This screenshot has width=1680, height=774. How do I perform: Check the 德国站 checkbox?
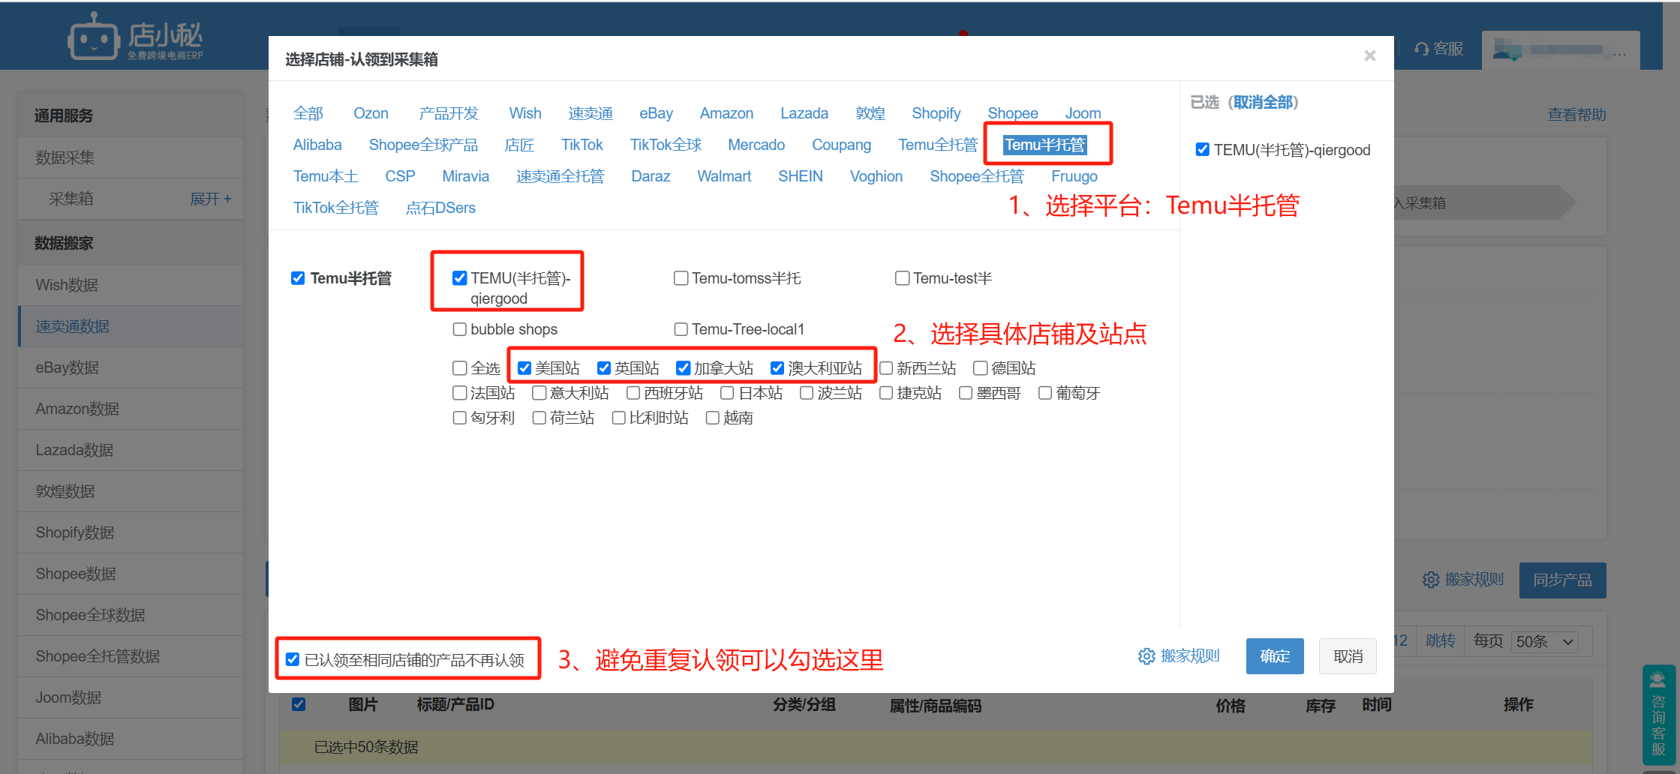pos(980,368)
